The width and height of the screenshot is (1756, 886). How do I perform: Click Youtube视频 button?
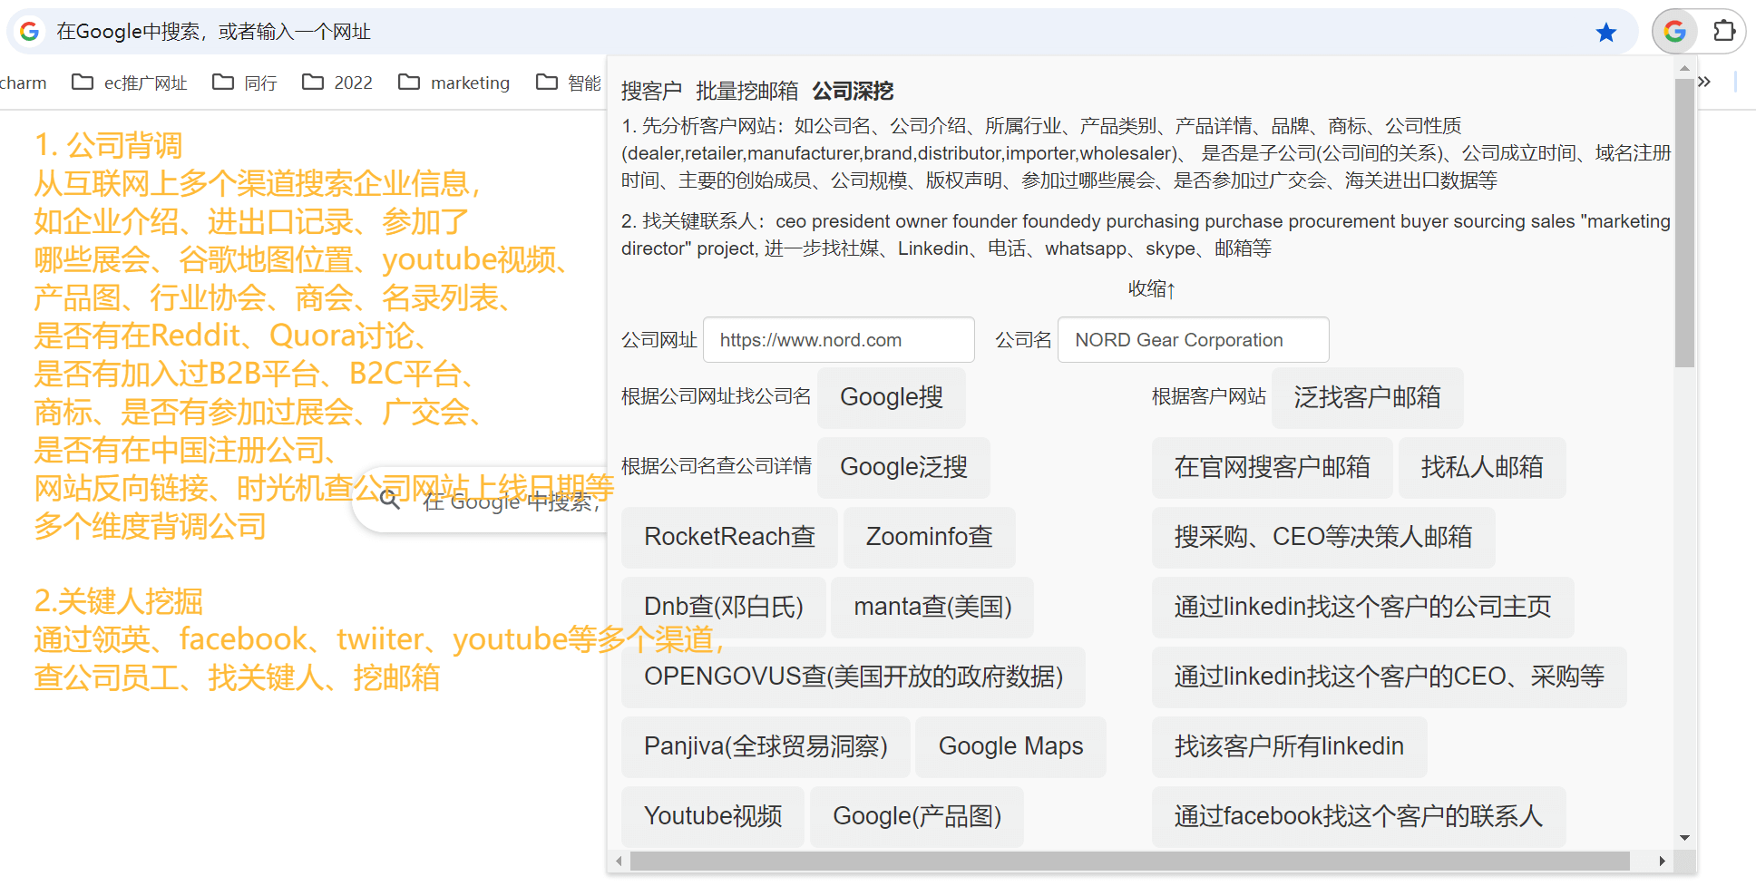(x=713, y=816)
